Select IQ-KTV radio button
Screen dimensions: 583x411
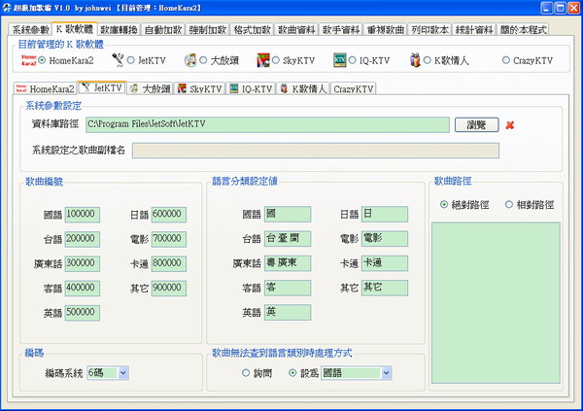[x=352, y=60]
